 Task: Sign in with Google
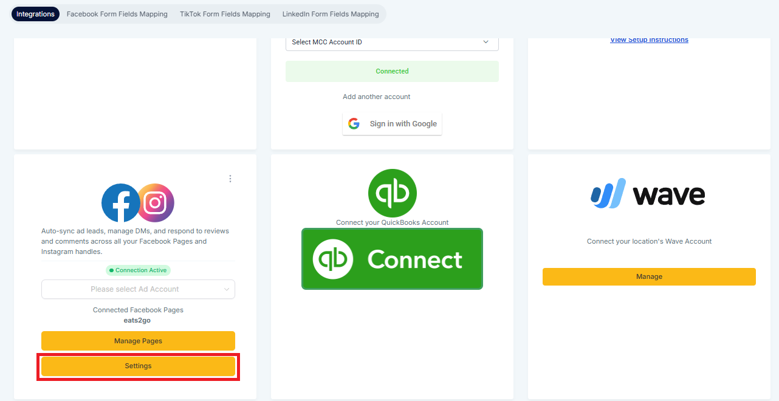coord(392,123)
